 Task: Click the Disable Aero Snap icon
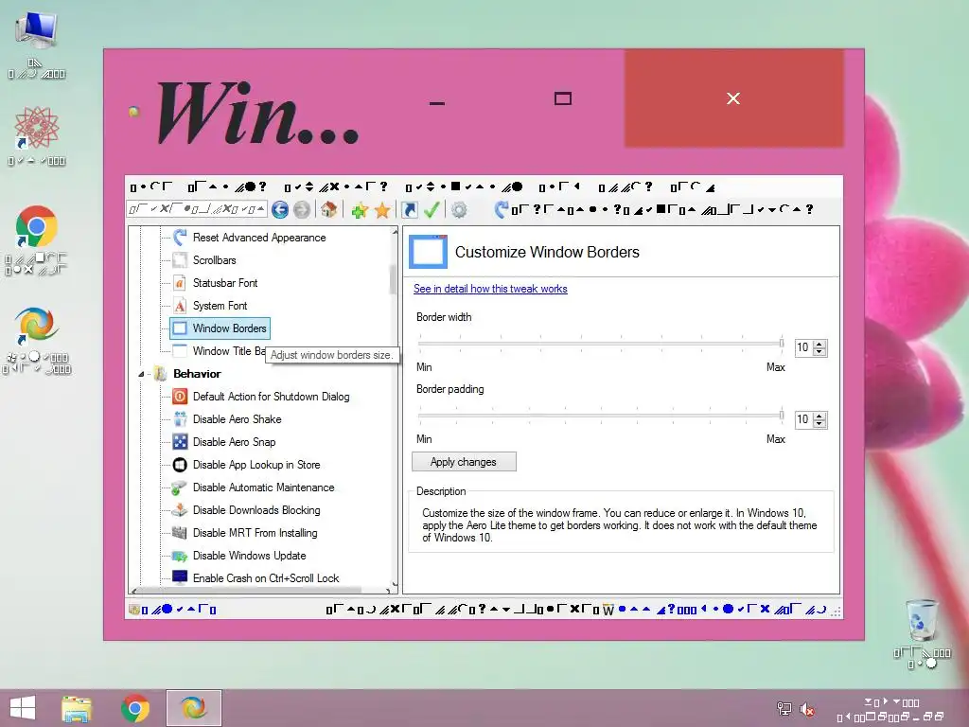point(180,442)
